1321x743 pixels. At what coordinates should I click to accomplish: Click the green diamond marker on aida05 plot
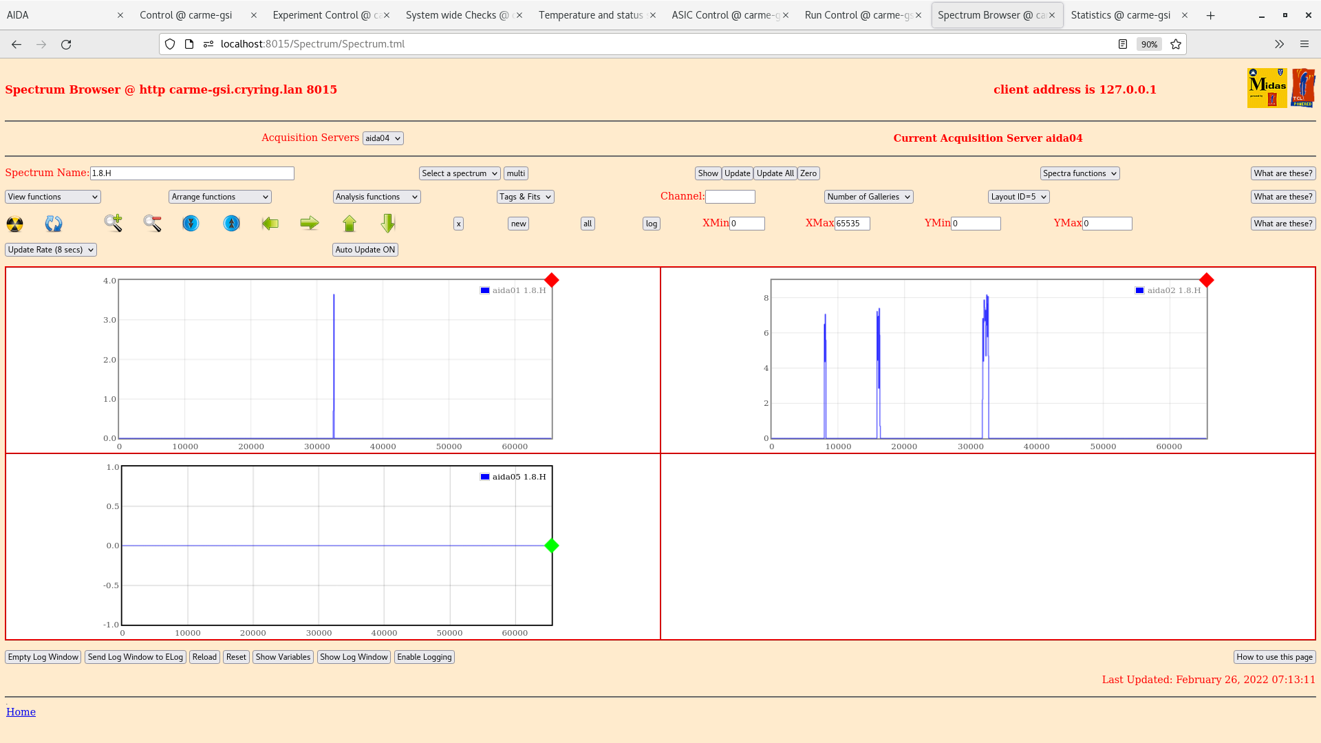552,546
